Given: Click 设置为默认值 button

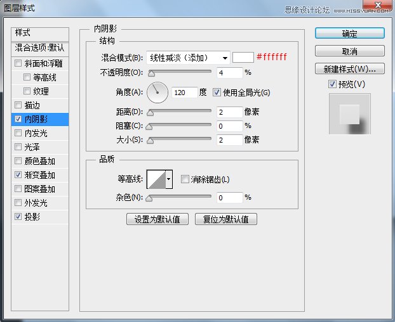Looking at the screenshot, I should 157,219.
